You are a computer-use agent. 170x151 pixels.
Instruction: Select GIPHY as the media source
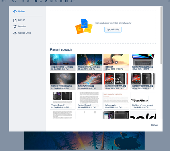point(19,20)
